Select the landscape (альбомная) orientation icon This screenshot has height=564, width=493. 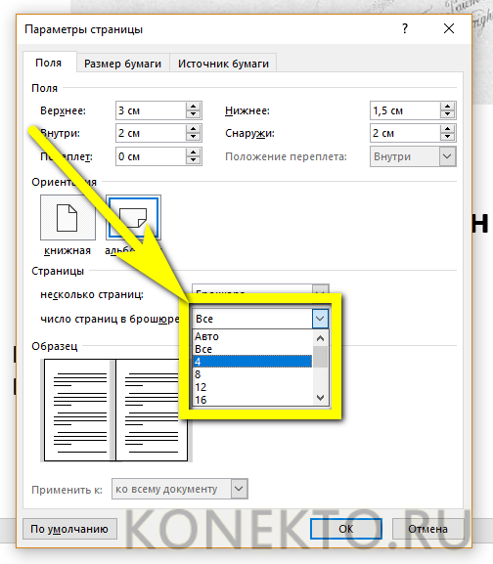click(x=133, y=218)
